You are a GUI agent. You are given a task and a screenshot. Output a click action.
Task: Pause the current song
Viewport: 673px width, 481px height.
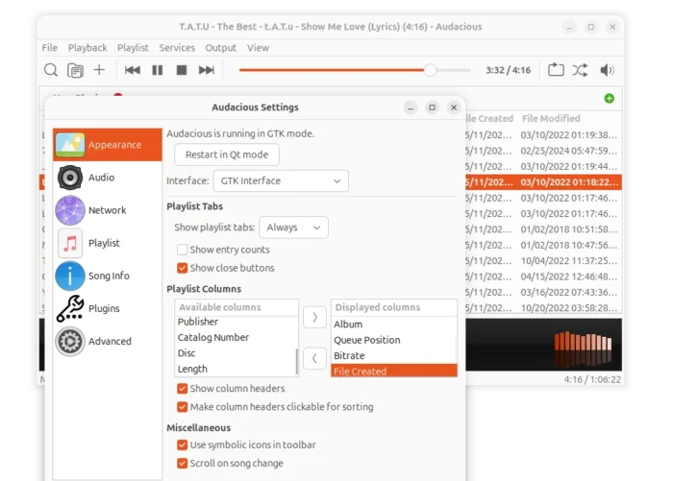pos(158,70)
